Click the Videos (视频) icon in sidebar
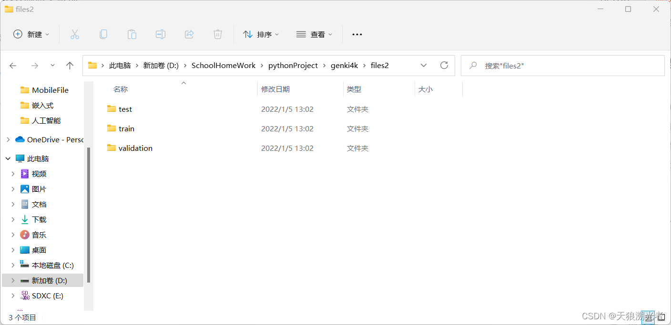Screen dimensions: 671x325 point(25,174)
